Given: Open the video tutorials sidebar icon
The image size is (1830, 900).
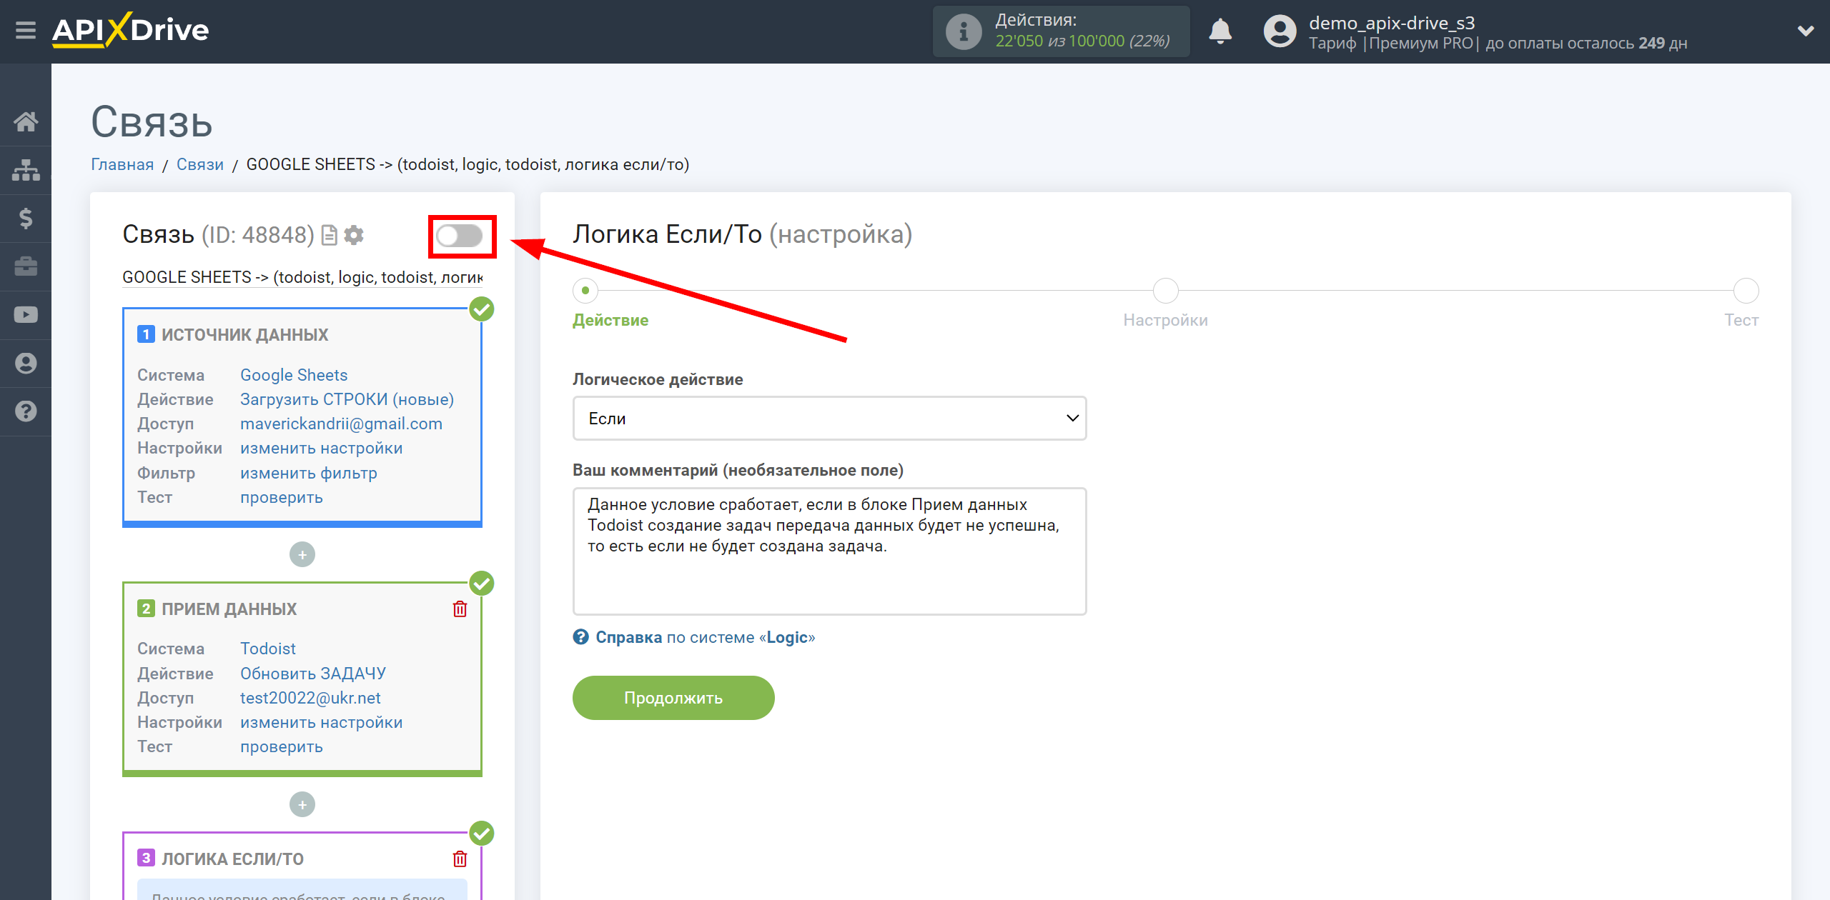Looking at the screenshot, I should tap(26, 315).
